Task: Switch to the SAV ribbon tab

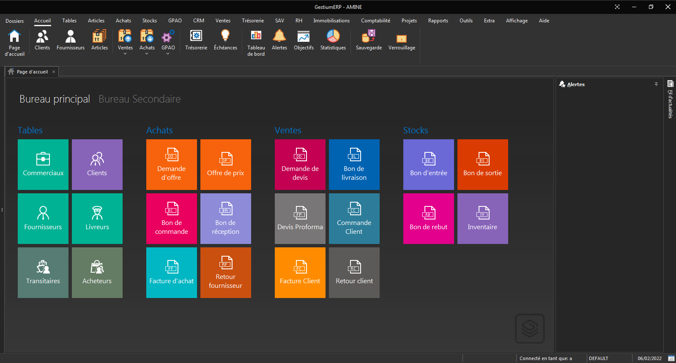Action: coord(279,21)
